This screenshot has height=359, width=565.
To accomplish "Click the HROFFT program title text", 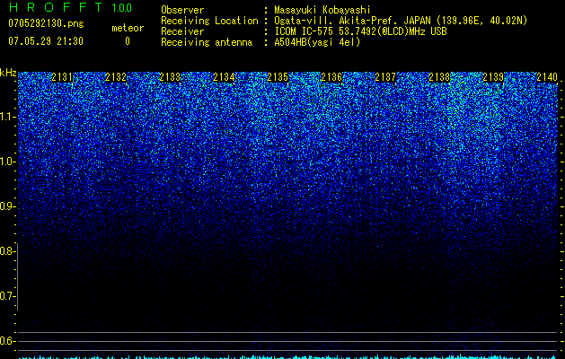I will click(x=55, y=7).
